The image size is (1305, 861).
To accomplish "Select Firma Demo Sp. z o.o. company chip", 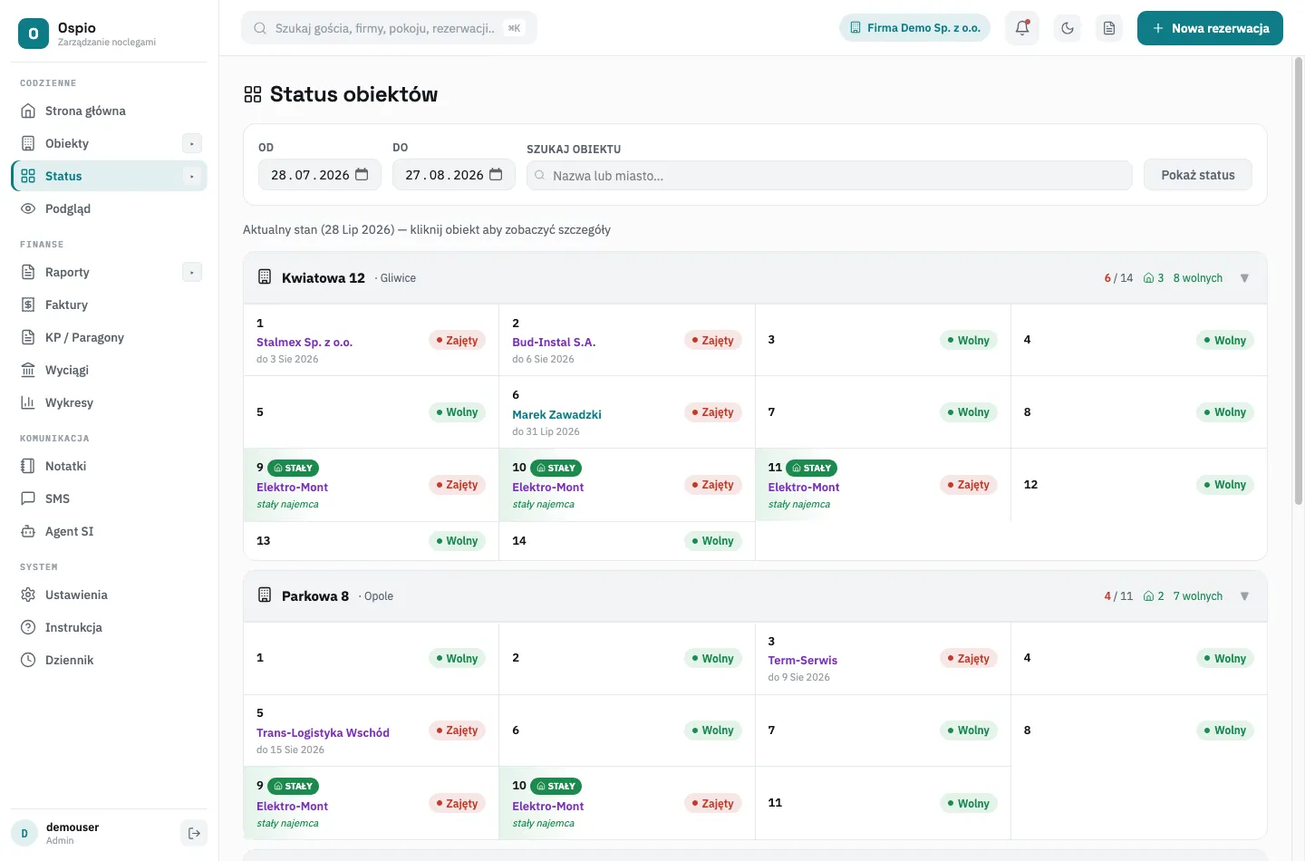I will coord(914,28).
